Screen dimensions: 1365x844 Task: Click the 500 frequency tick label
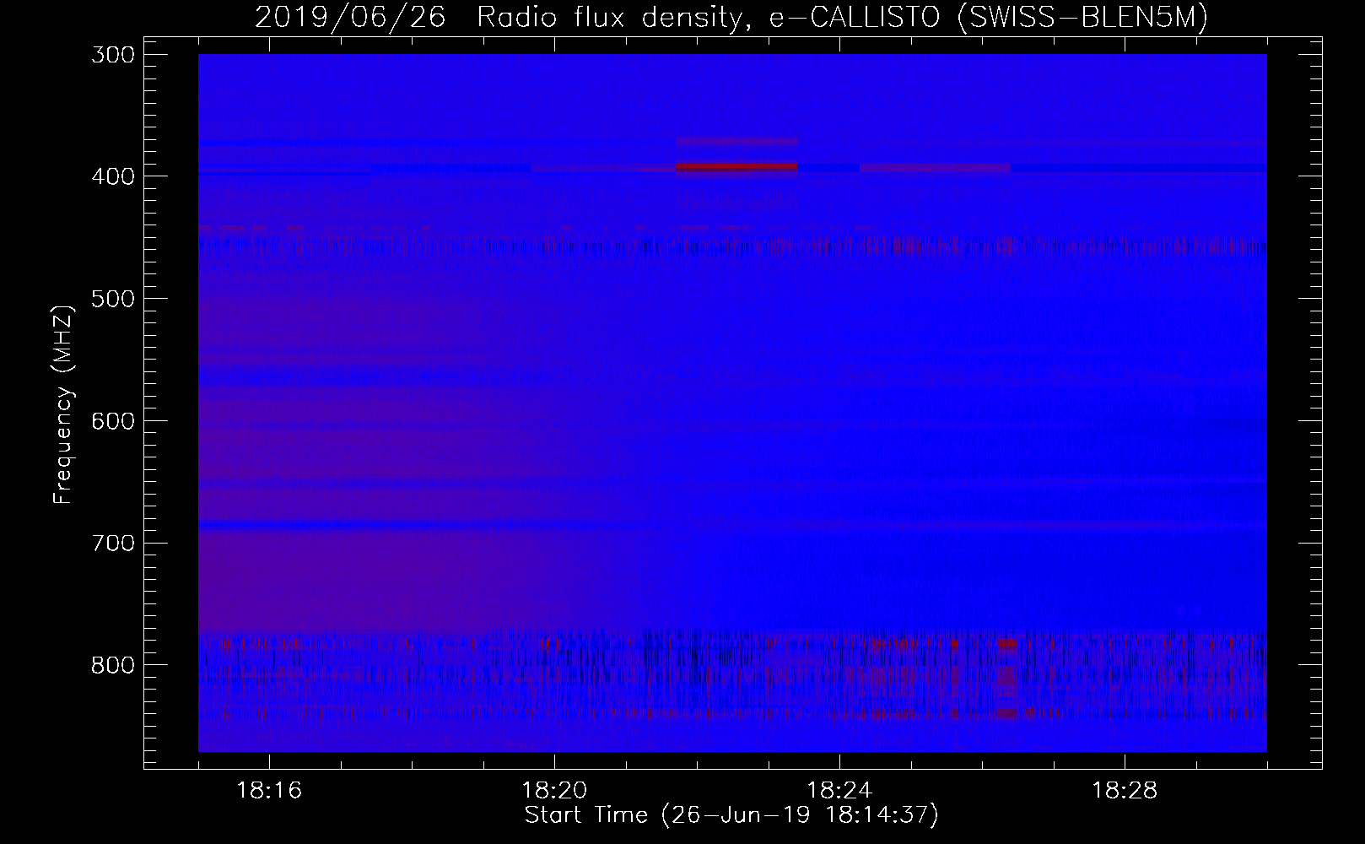point(112,299)
